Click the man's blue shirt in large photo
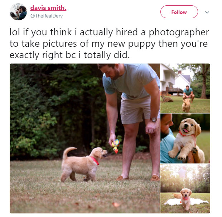The height and width of the screenshot is (217, 222). click(x=131, y=81)
